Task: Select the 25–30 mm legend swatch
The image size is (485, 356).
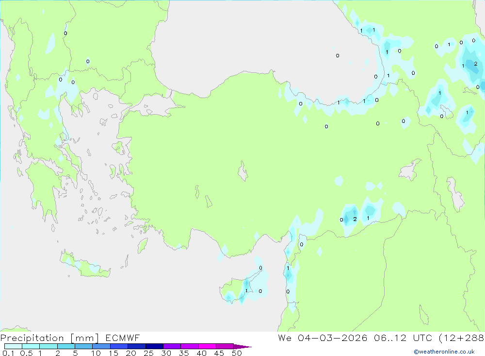Action: pos(154,346)
